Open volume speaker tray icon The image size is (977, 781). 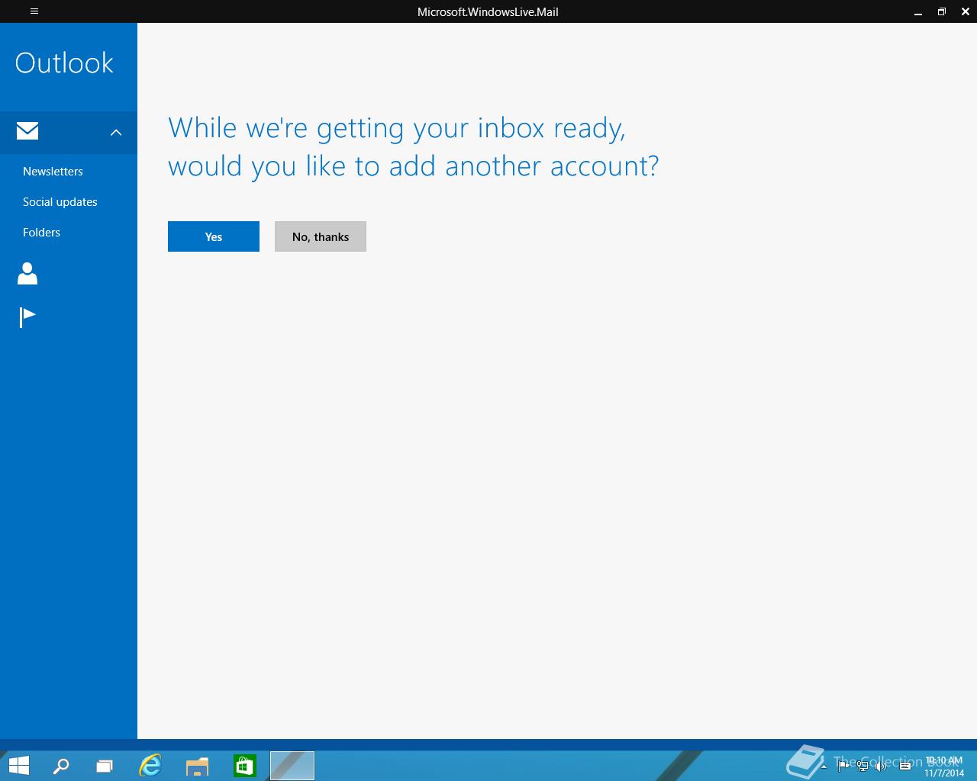[x=882, y=767]
